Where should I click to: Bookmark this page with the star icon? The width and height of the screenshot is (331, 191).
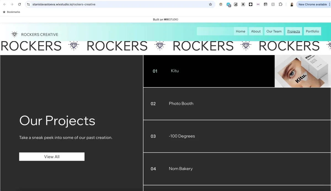pos(210,4)
